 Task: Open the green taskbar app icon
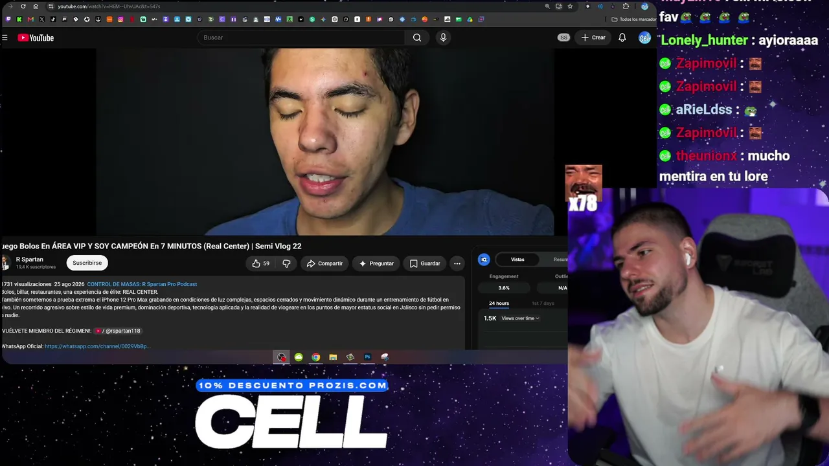tap(299, 357)
